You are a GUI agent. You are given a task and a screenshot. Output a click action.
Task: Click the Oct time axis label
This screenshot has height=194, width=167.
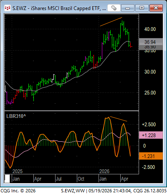tap(81, 179)
